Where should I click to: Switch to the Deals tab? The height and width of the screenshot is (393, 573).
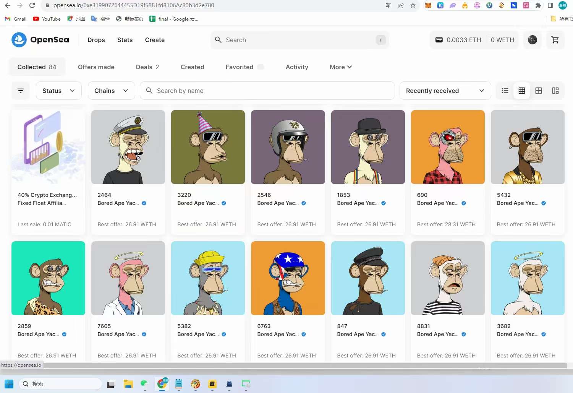pyautogui.click(x=147, y=67)
